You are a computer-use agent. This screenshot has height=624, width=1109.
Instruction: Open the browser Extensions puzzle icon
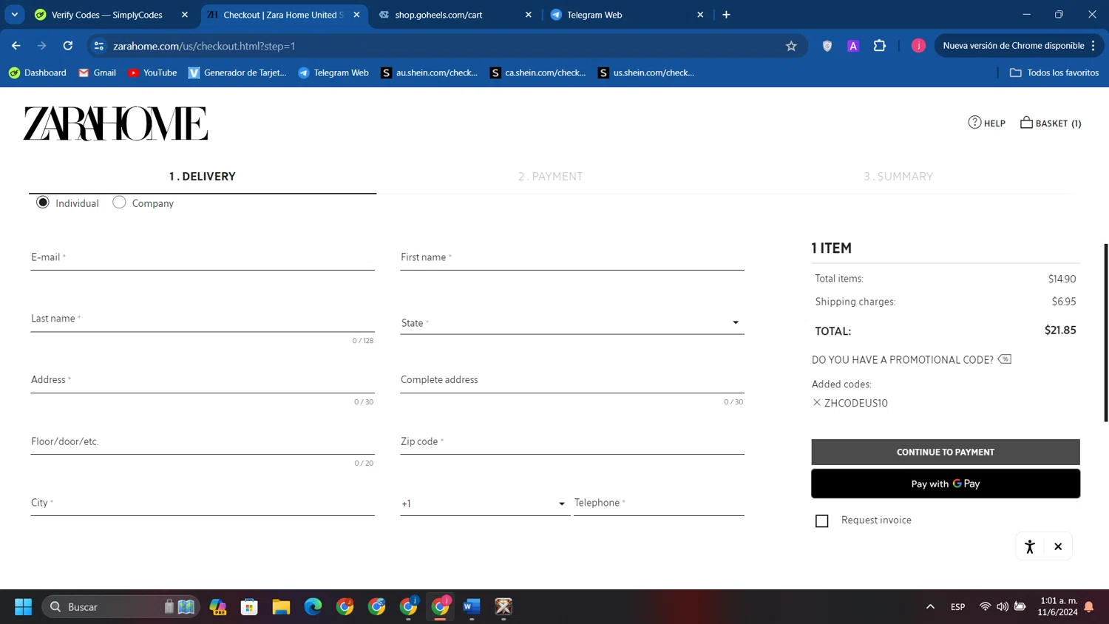tap(879, 46)
